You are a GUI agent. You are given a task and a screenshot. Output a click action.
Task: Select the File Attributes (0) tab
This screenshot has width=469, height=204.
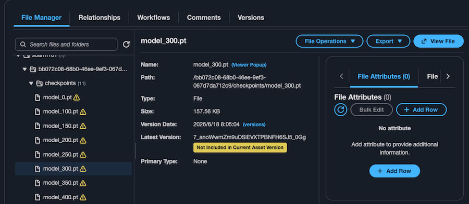click(384, 76)
